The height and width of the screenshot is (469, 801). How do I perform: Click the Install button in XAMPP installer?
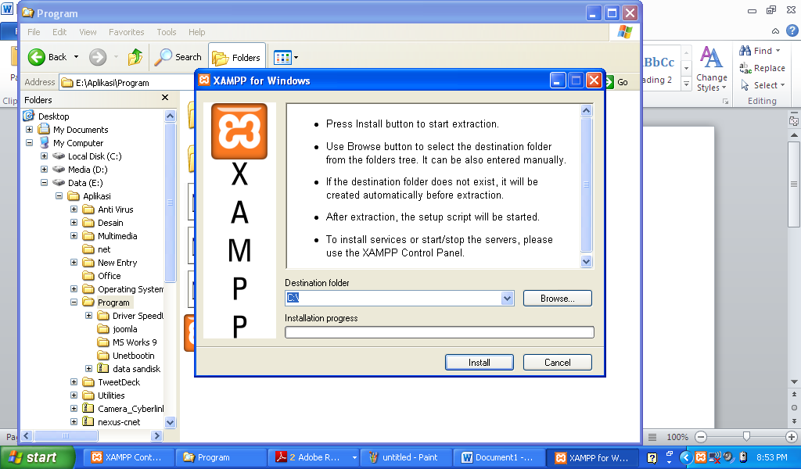click(x=480, y=363)
